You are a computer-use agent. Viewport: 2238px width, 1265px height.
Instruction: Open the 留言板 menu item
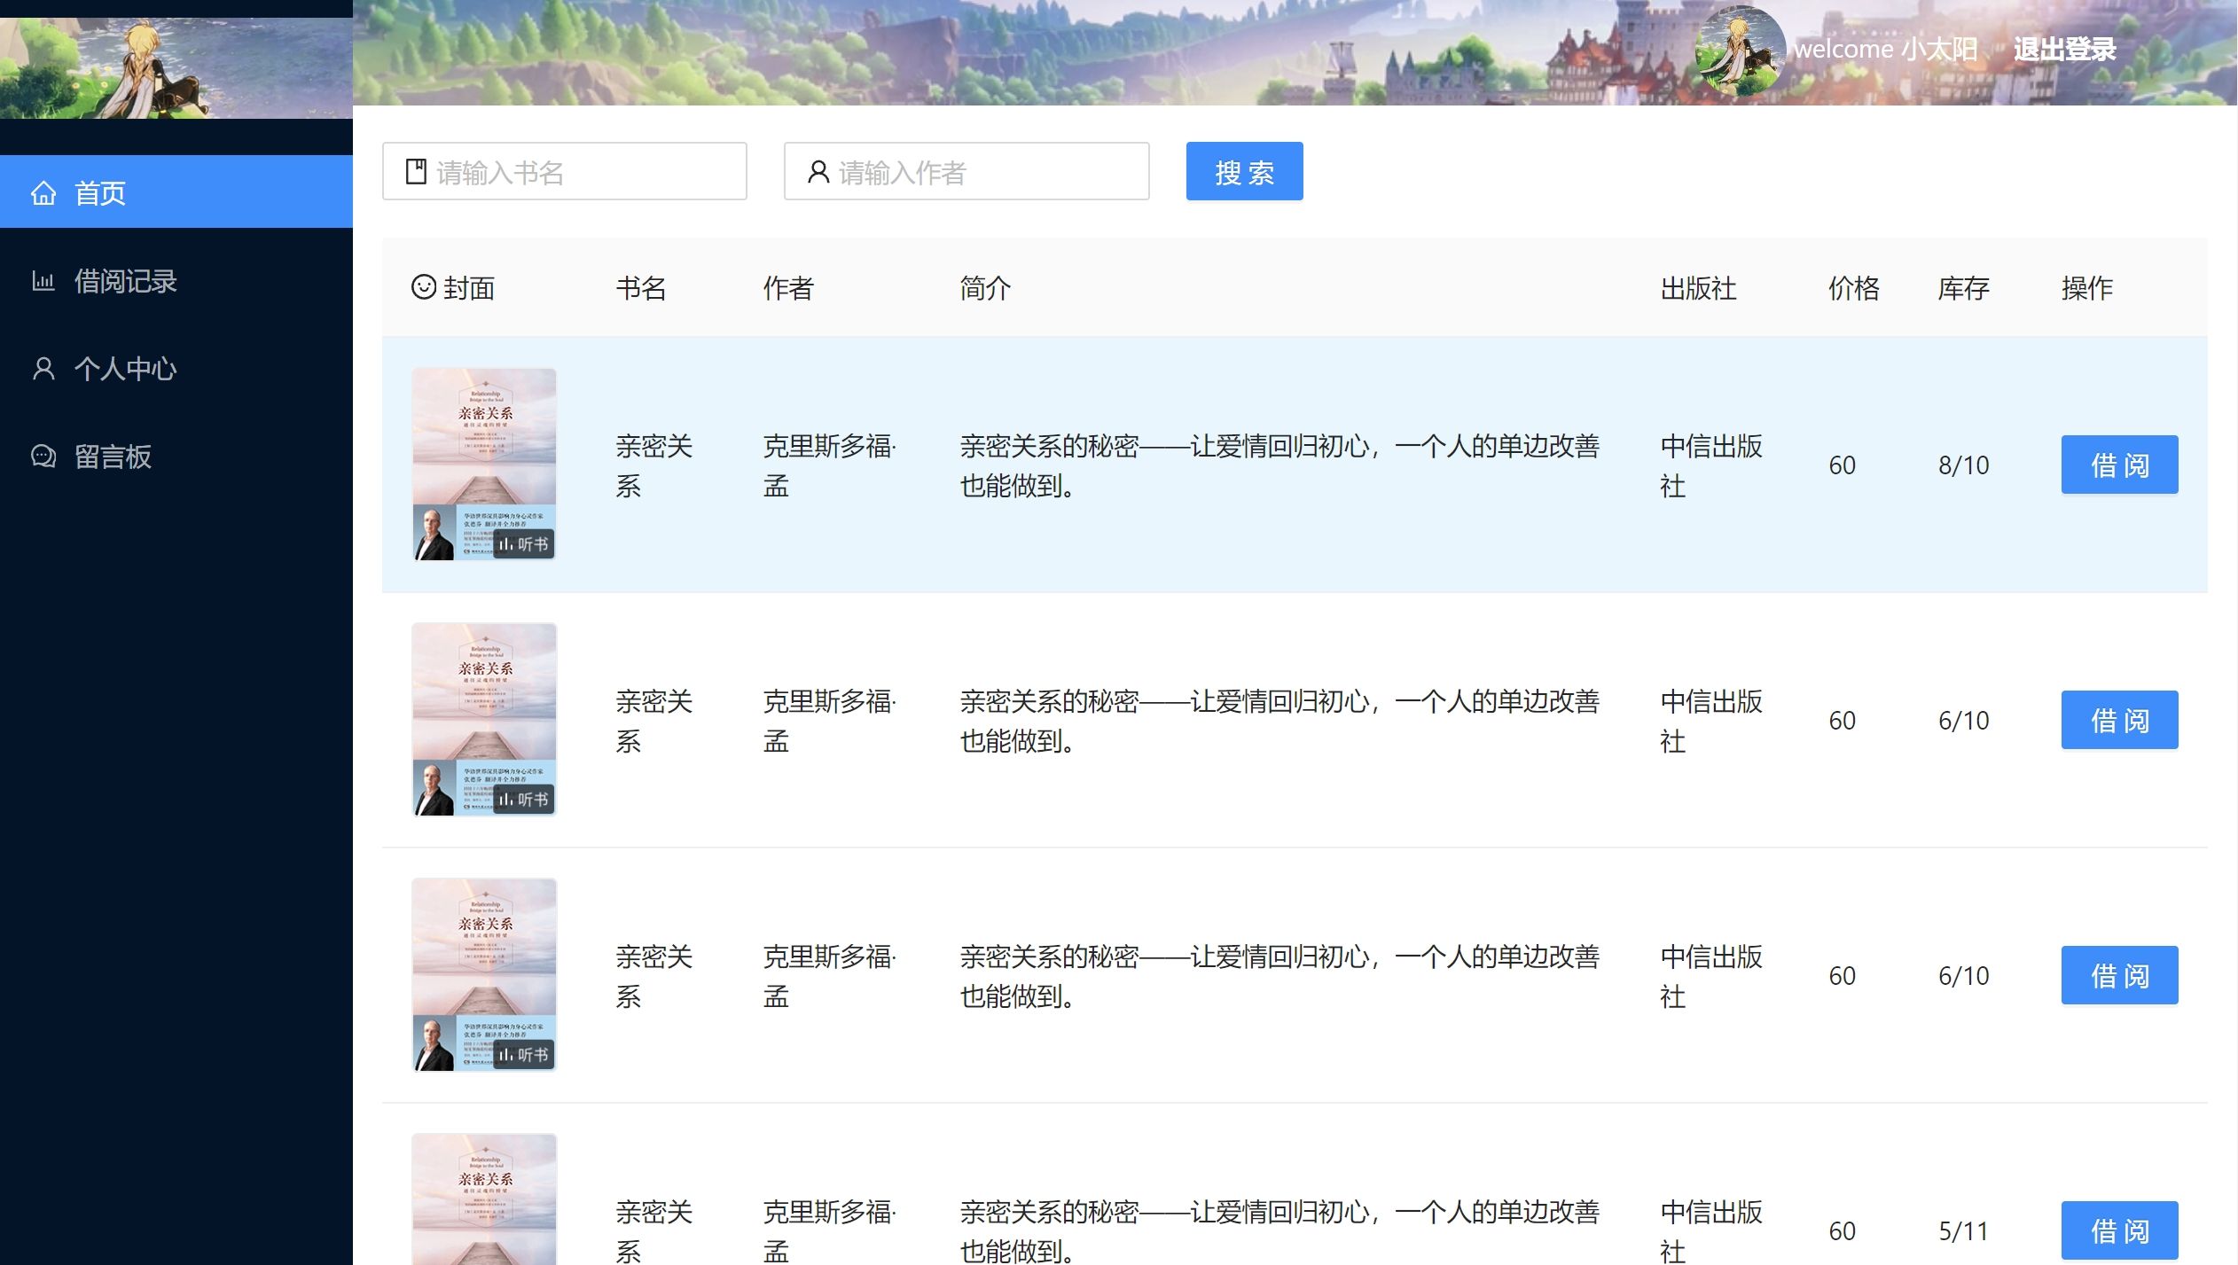pyautogui.click(x=176, y=456)
